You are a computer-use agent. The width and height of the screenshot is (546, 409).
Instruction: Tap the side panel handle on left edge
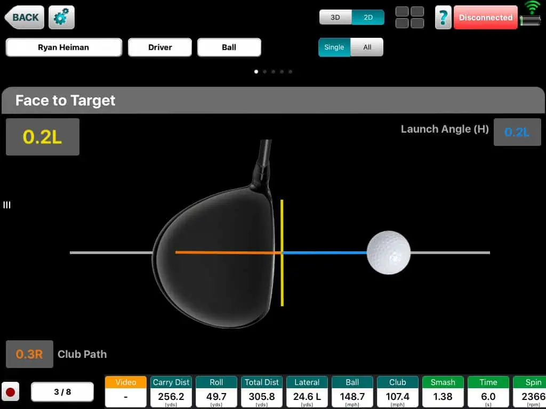pyautogui.click(x=7, y=205)
